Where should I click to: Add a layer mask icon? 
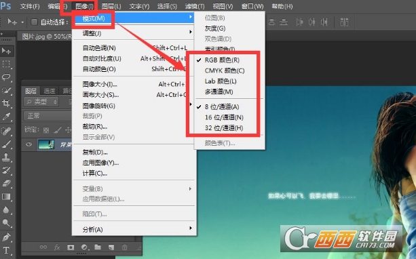71,247
